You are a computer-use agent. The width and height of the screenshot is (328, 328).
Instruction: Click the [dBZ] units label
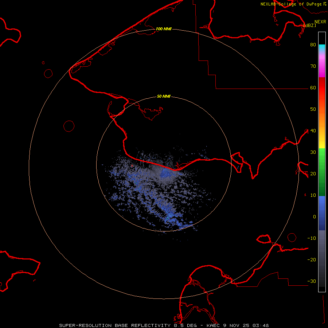(x=309, y=25)
